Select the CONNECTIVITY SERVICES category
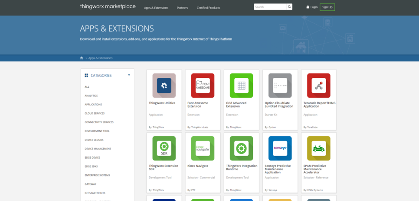 pyautogui.click(x=99, y=122)
